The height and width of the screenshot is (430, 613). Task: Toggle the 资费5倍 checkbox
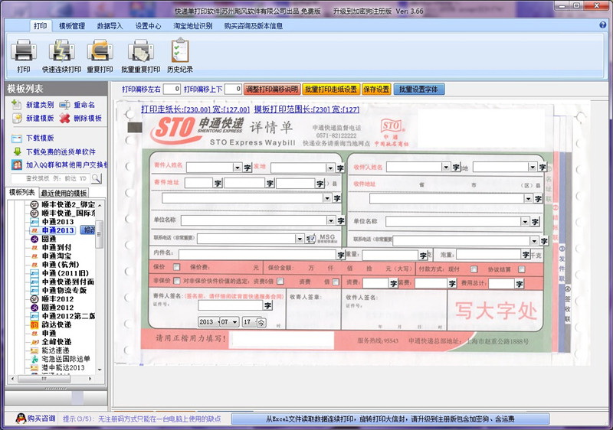tap(280, 281)
